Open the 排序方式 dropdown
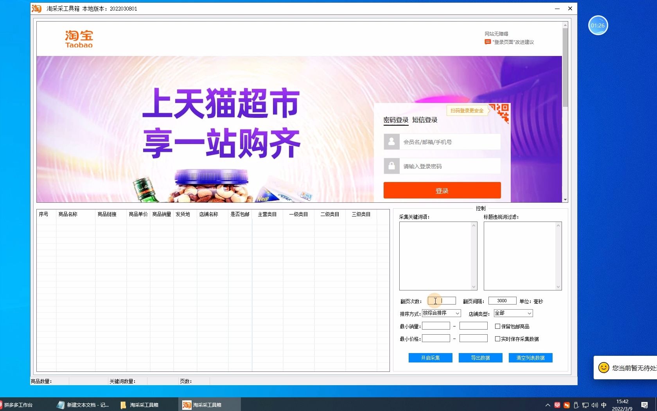The width and height of the screenshot is (657, 411). click(441, 313)
